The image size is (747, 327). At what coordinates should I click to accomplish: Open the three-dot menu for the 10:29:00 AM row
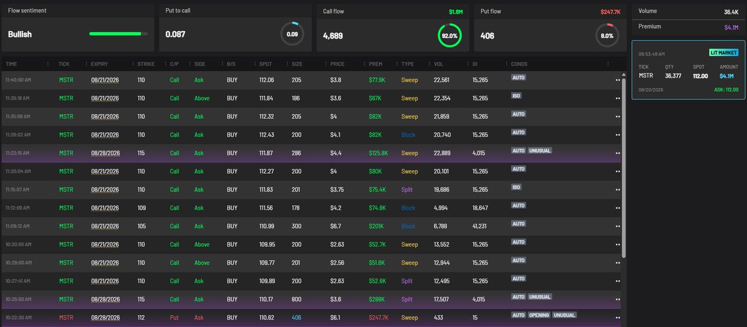(618, 263)
